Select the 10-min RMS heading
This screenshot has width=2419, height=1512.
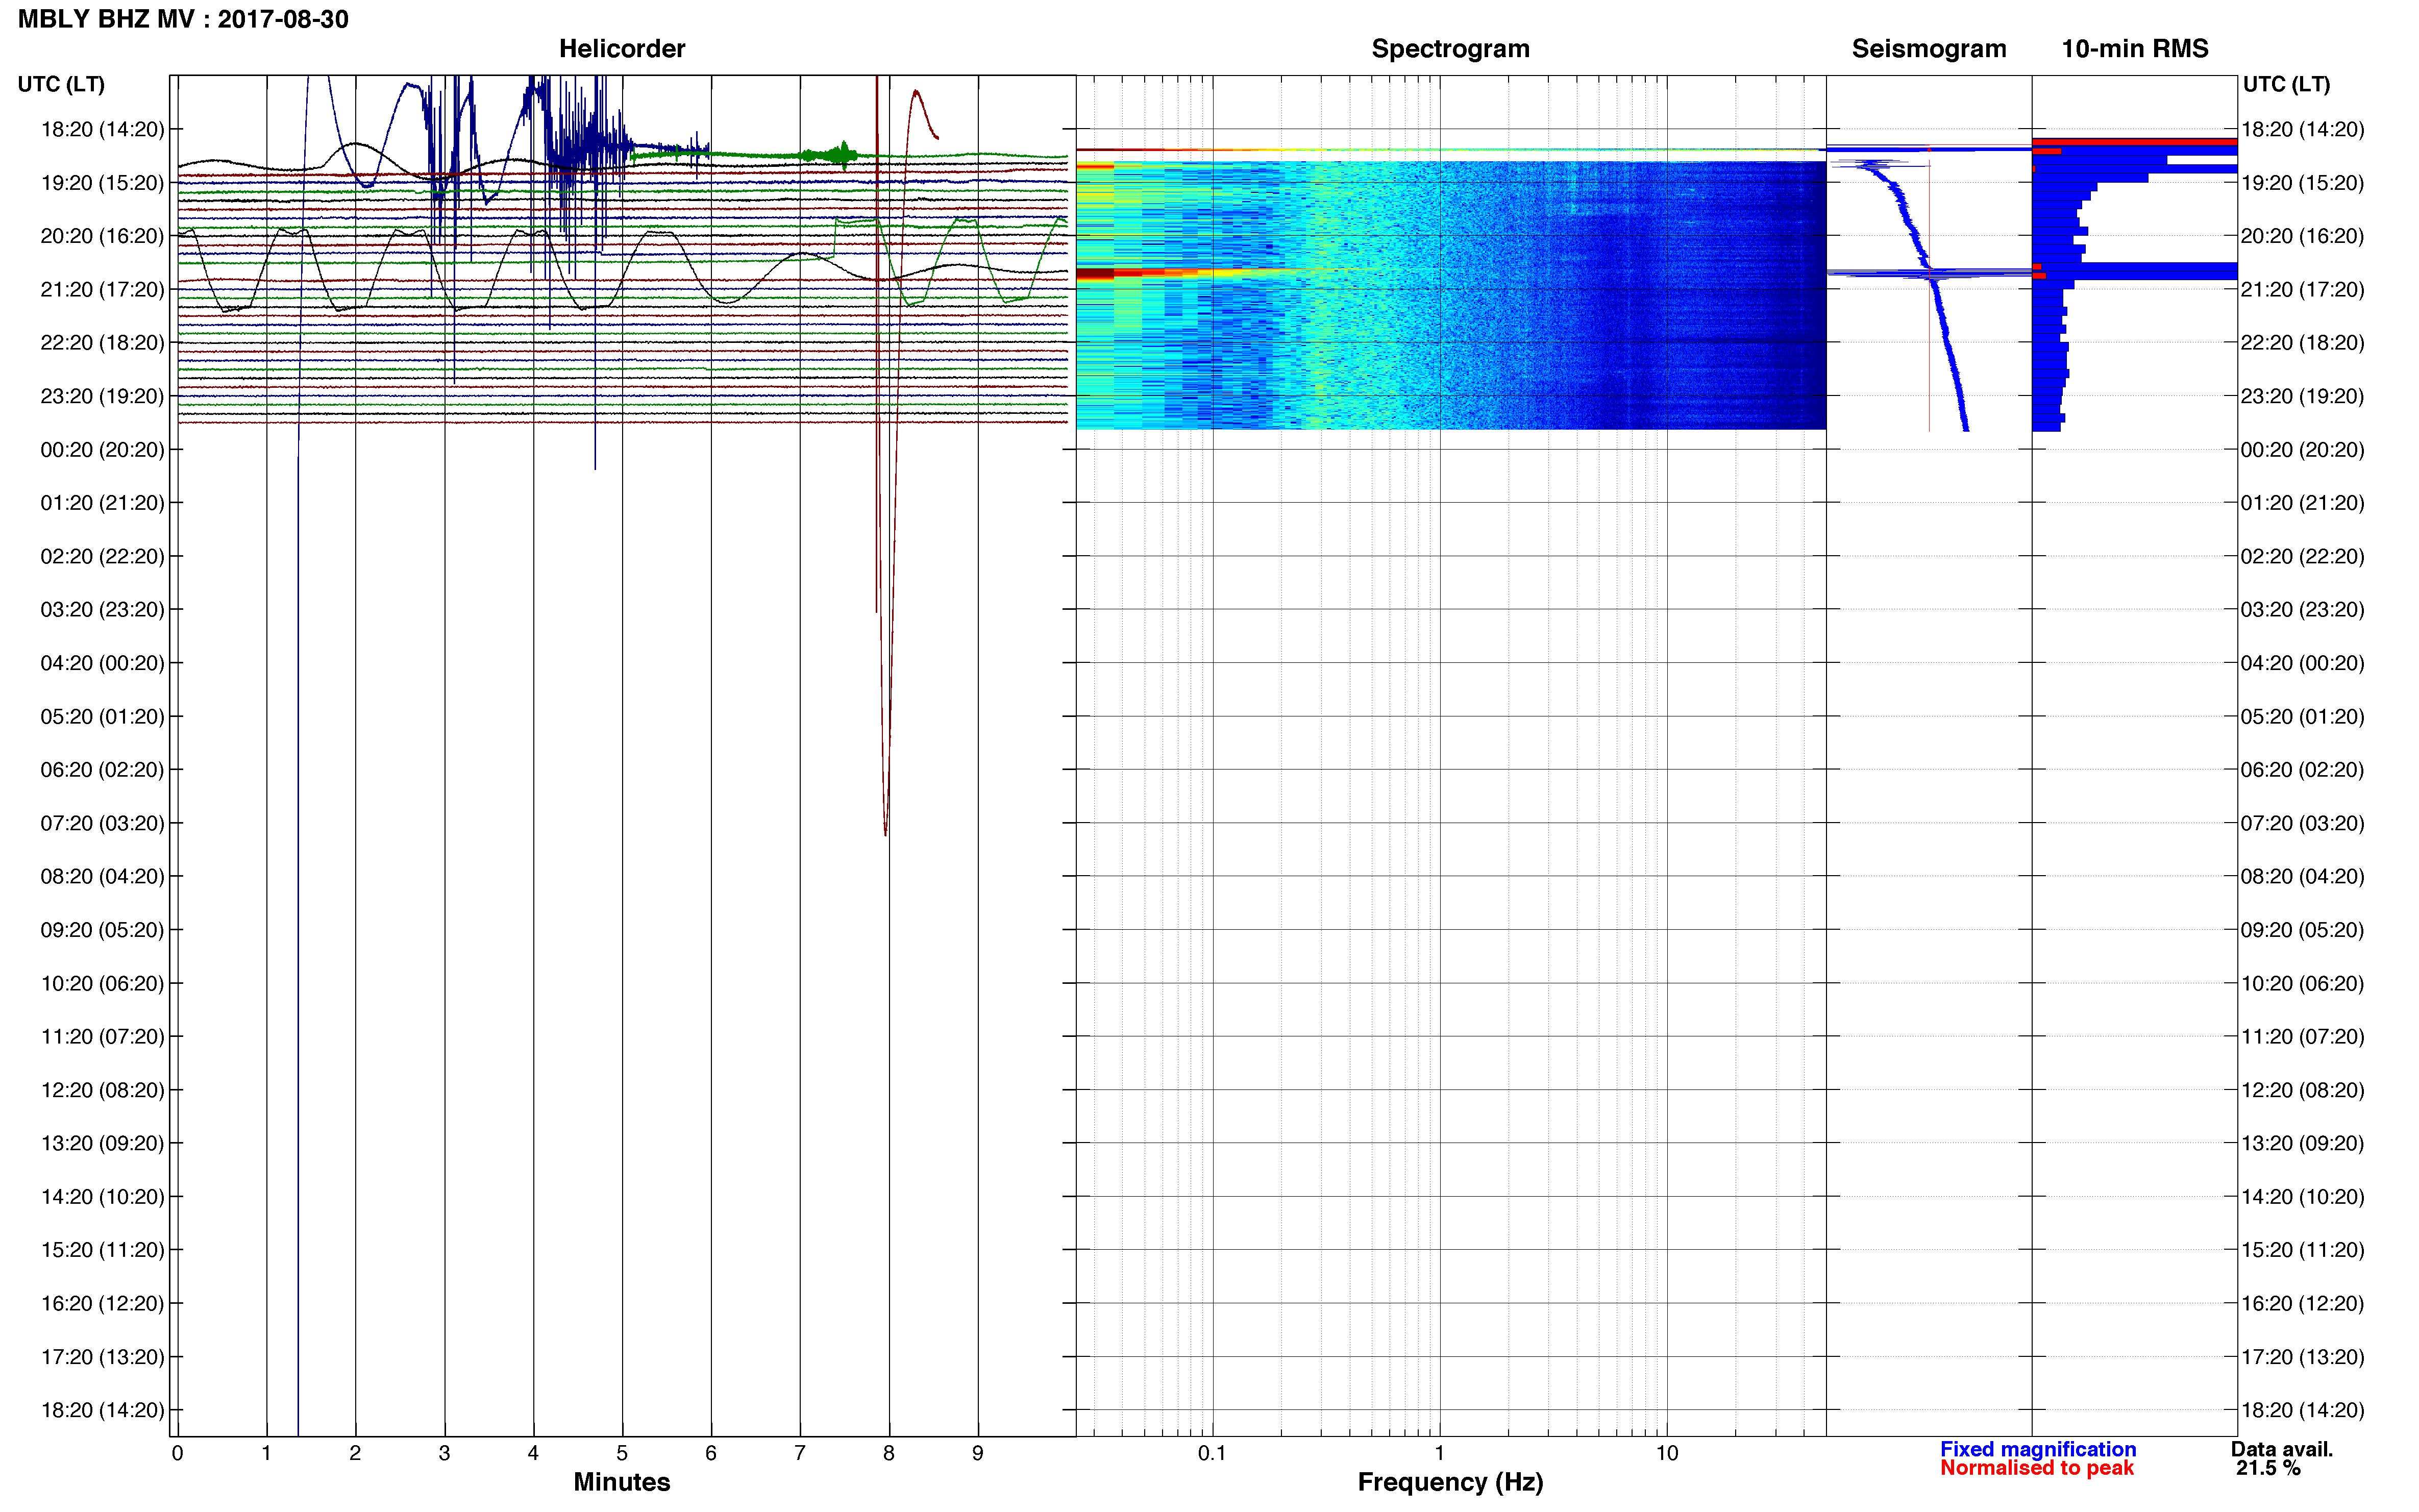(x=2134, y=49)
